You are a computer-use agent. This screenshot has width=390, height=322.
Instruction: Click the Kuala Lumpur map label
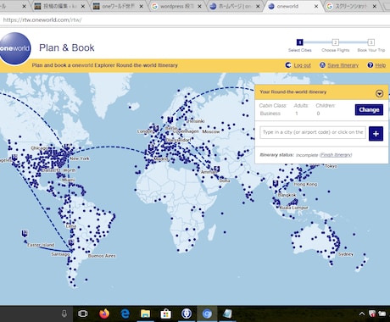294,208
